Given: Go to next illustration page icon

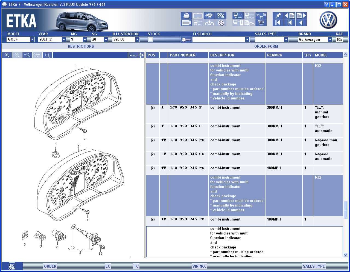Looking at the screenshot, I should (x=301, y=16).
